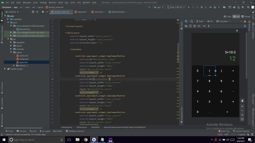Image resolution: width=255 pixels, height=143 pixels.
Task: Collapse the res folder
Action: [8, 39]
